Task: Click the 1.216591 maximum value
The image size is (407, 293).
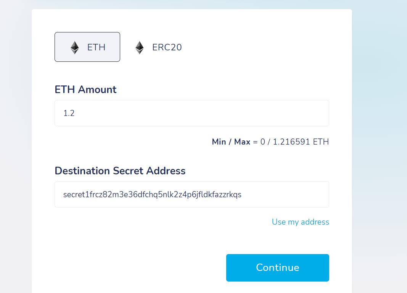Action: tap(291, 142)
